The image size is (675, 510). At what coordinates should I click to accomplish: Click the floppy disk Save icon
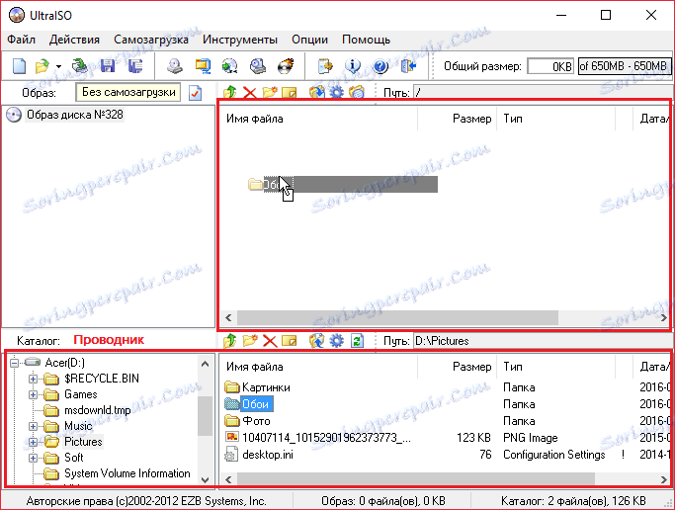tap(108, 66)
